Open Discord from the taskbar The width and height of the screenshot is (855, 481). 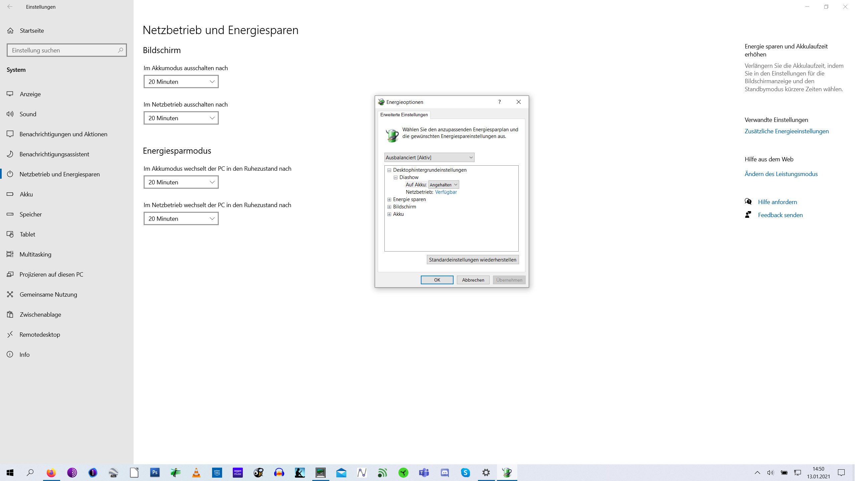(445, 472)
